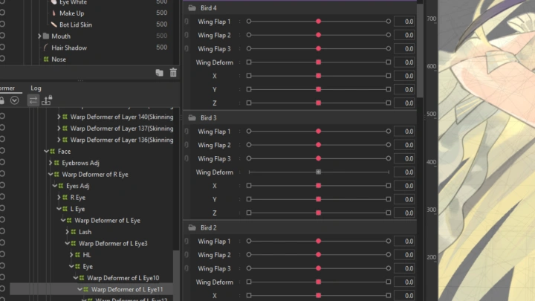Toggle visibility circle for Face deformer row
Viewport: 535px width, 301px height.
pos(2,151)
